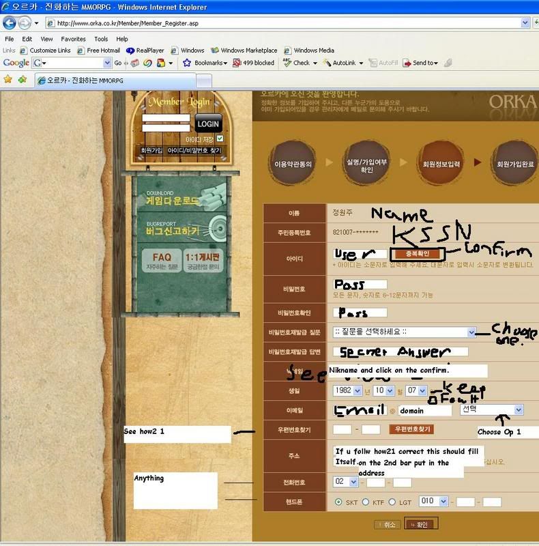Select the SKT carrier radio button
The width and height of the screenshot is (539, 546).
point(338,502)
